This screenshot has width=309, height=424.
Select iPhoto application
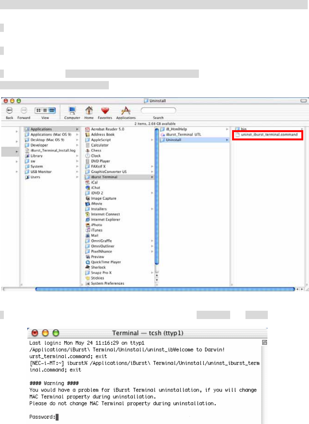(119, 225)
